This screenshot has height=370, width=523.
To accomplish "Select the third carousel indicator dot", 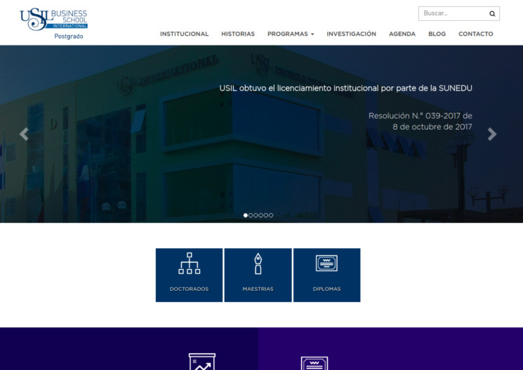I will pyautogui.click(x=256, y=215).
